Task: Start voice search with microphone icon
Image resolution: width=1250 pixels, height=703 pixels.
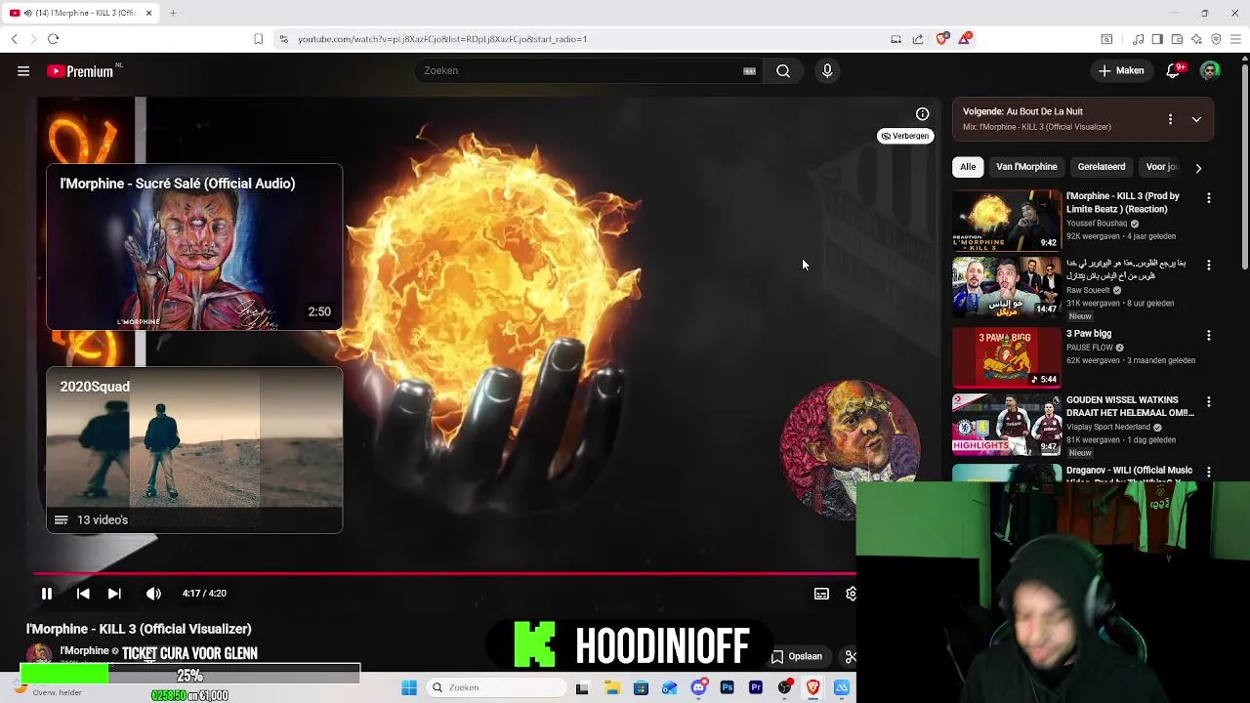Action: click(x=827, y=70)
